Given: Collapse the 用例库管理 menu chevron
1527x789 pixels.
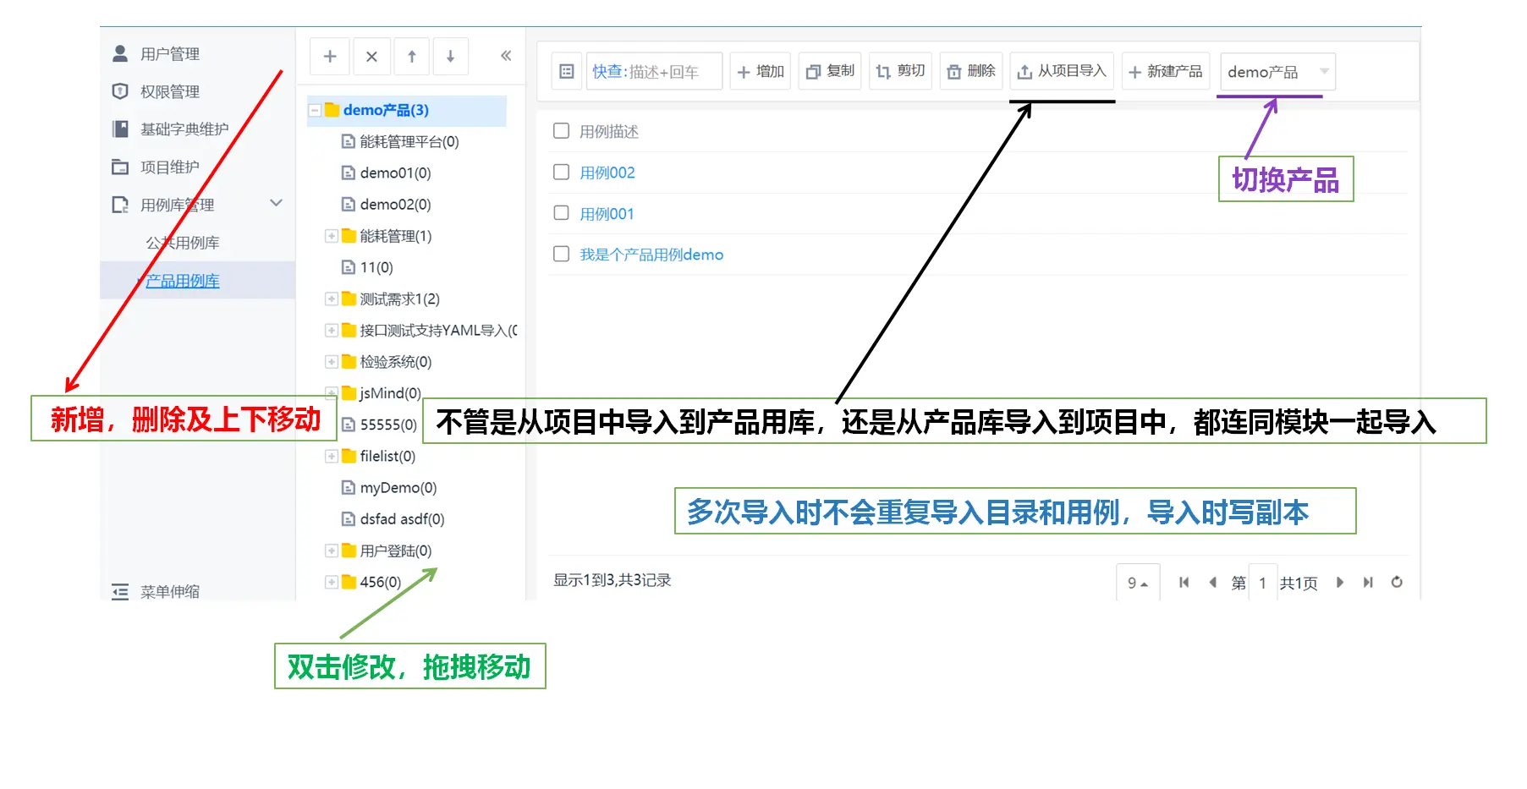Looking at the screenshot, I should click(x=276, y=203).
